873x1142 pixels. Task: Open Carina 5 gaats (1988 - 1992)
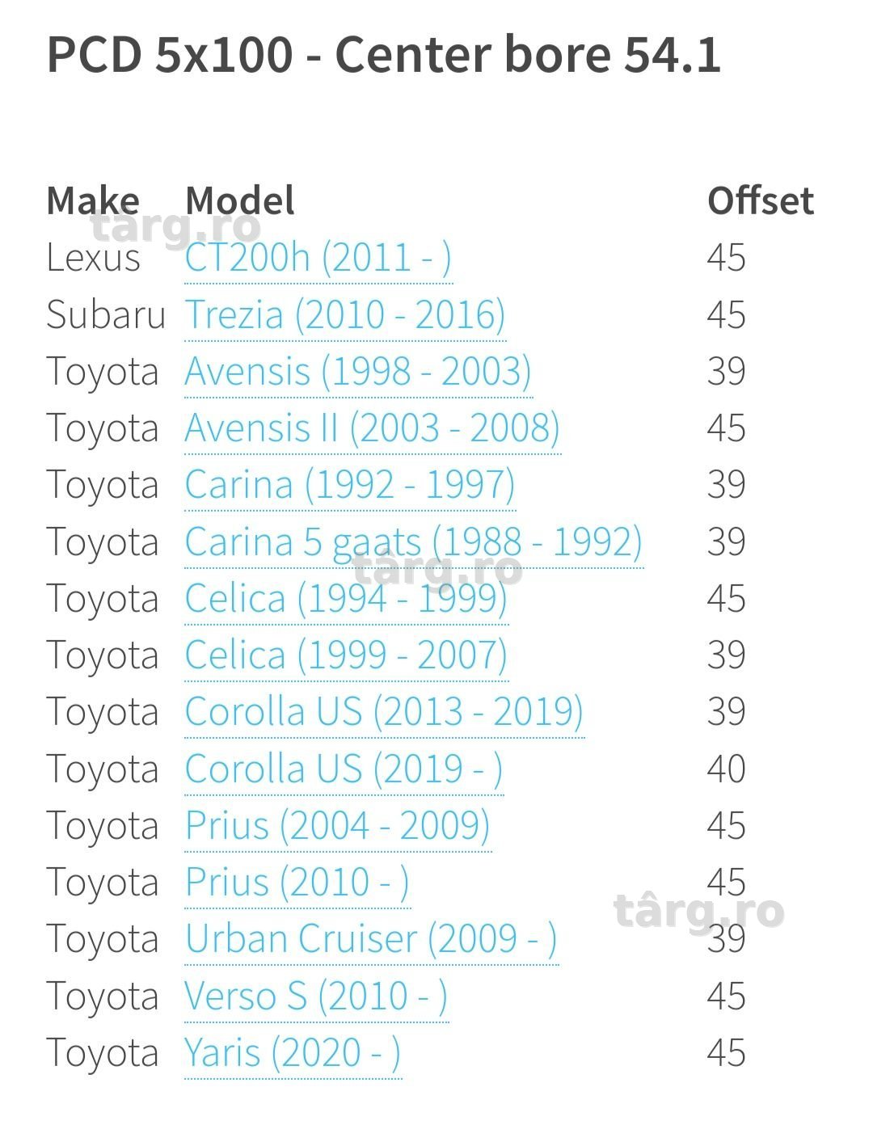click(x=414, y=542)
